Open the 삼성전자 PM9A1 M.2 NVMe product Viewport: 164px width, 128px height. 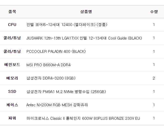66,92
